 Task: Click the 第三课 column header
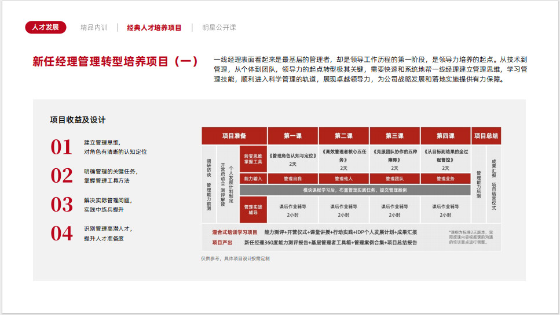pos(394,136)
